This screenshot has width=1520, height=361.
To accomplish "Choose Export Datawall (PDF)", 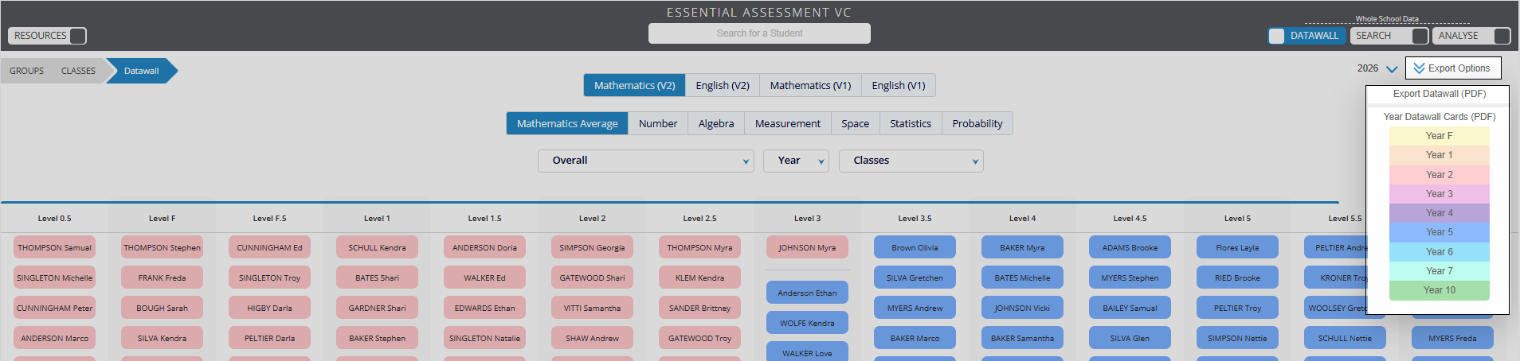I will (1439, 94).
